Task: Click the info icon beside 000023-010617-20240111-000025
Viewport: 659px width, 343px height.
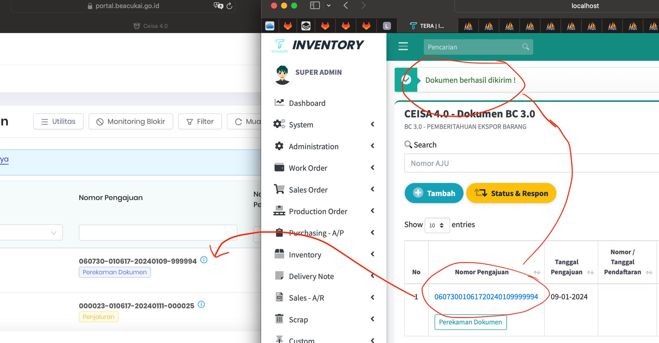Action: click(201, 305)
